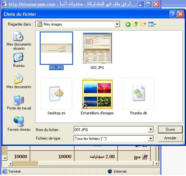Go to Bureau in sidebar

(19, 60)
